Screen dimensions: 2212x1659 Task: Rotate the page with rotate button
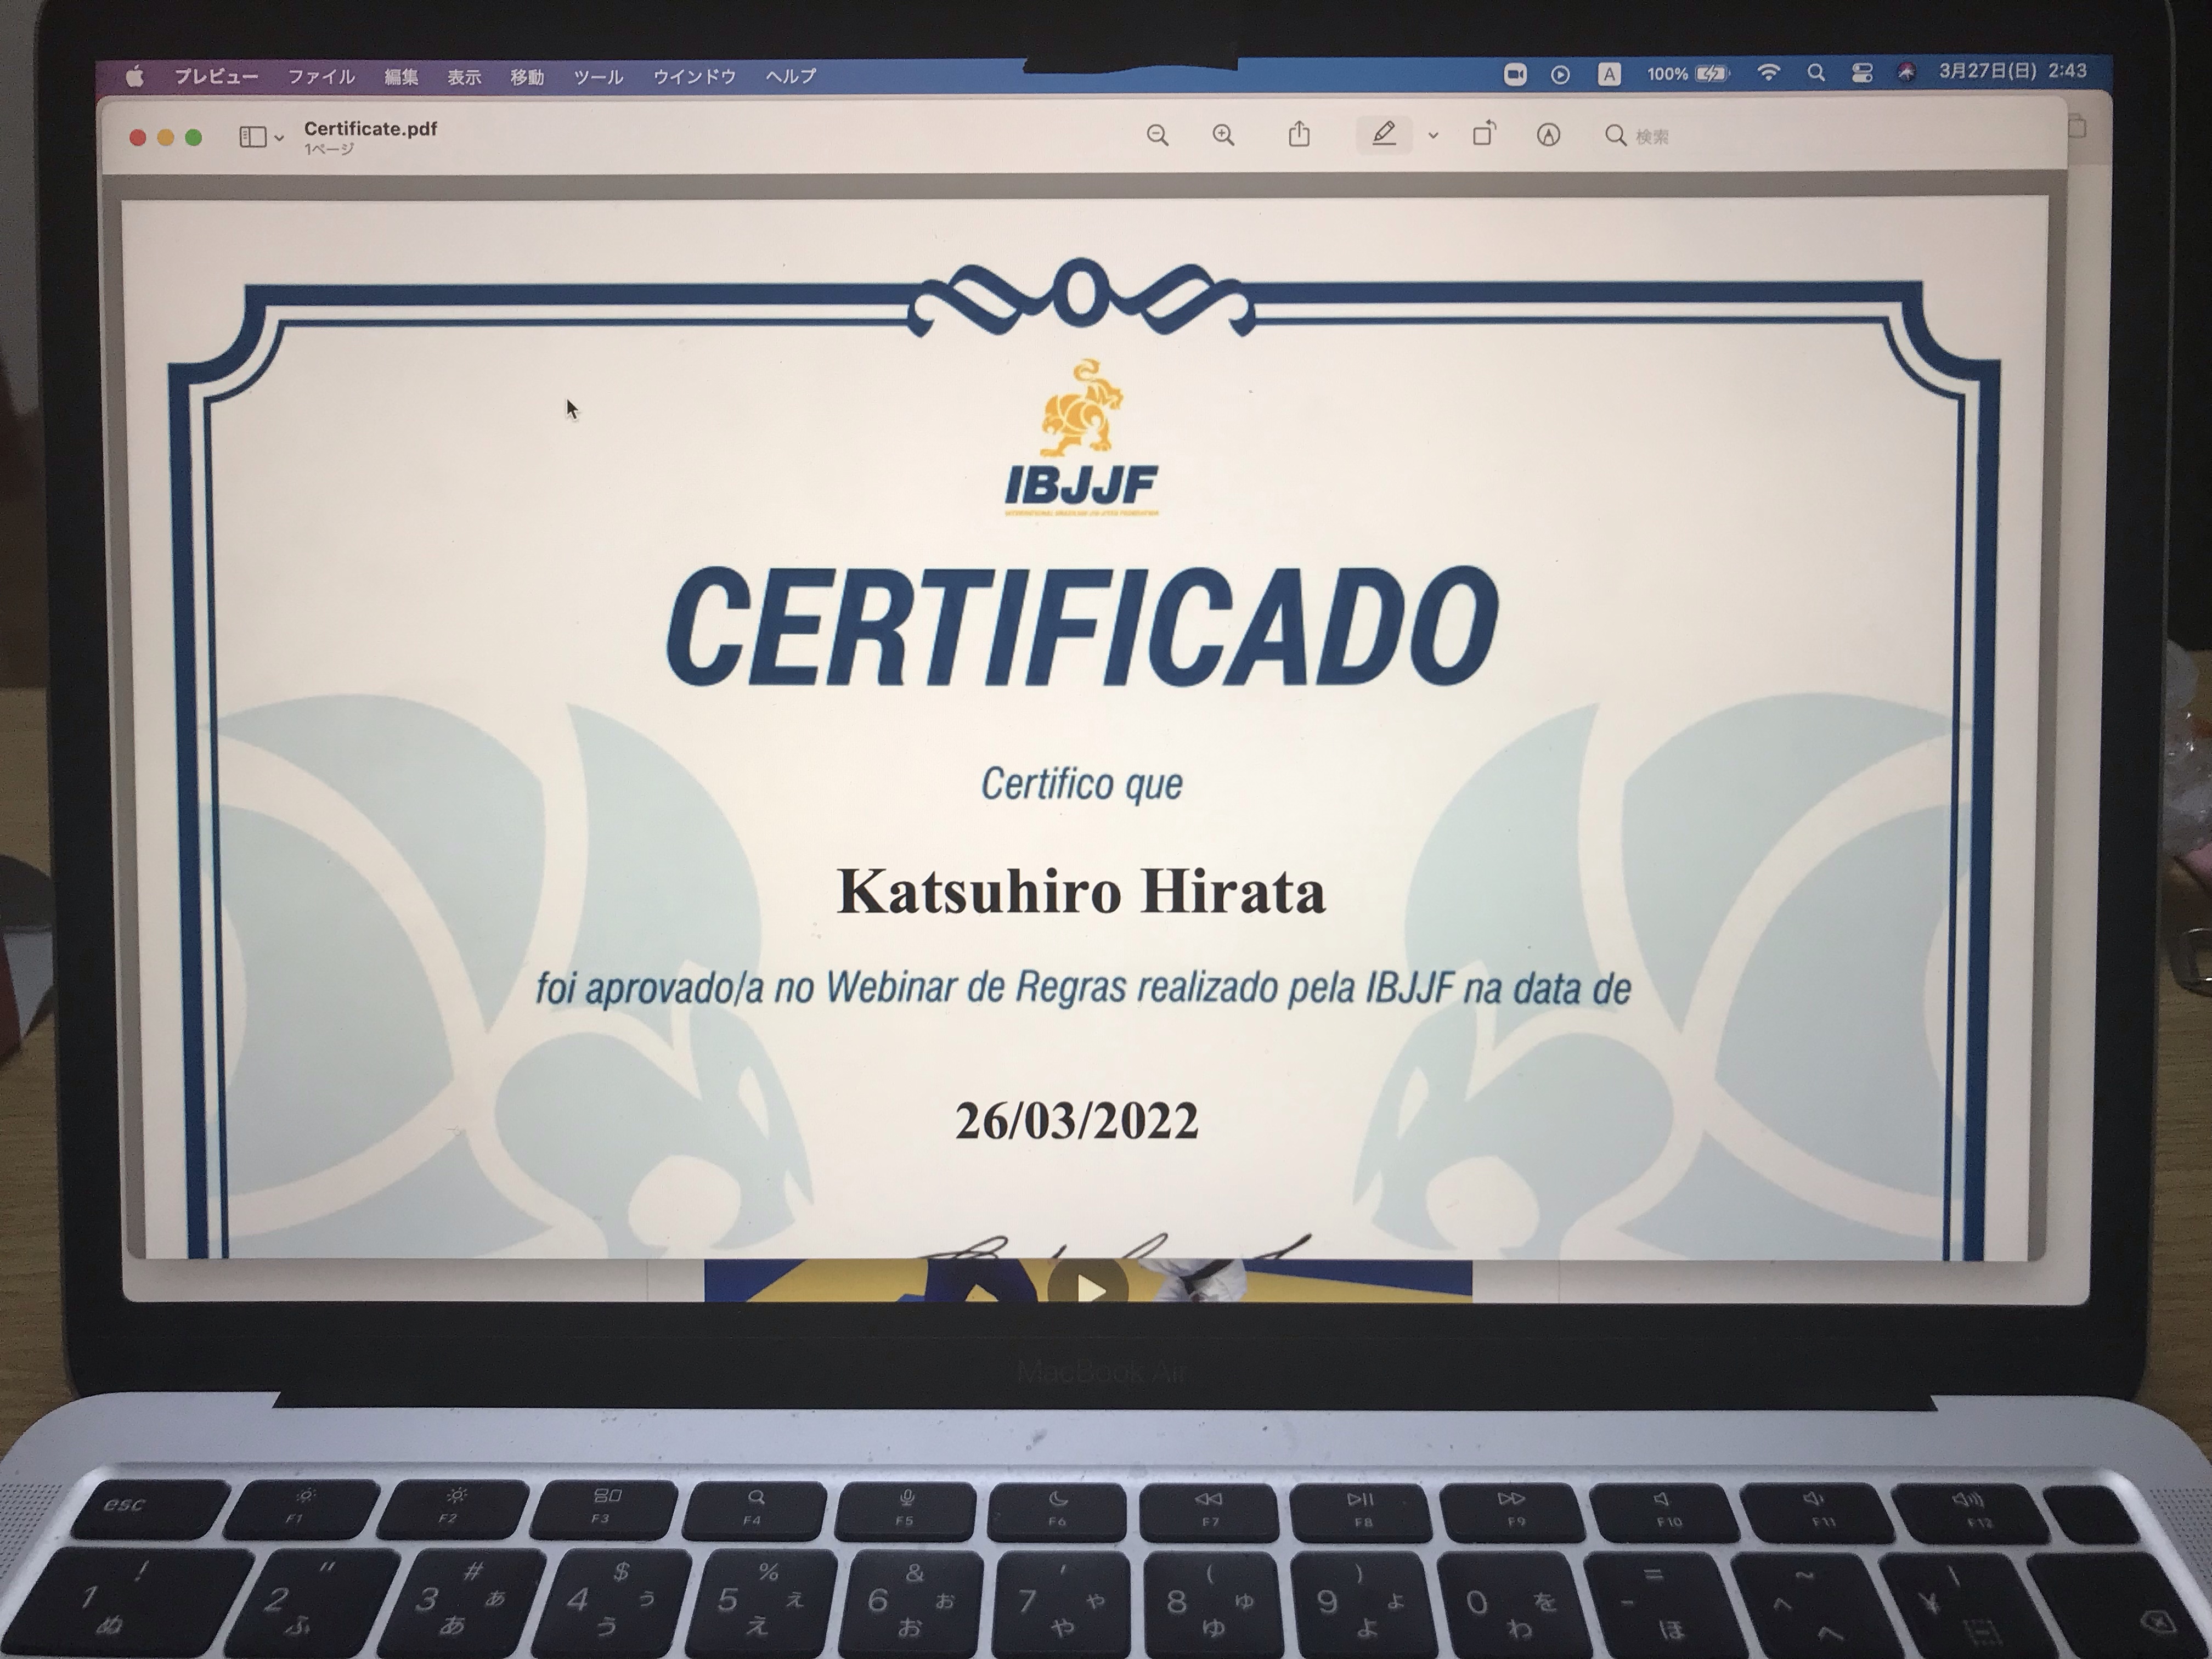[x=1484, y=134]
